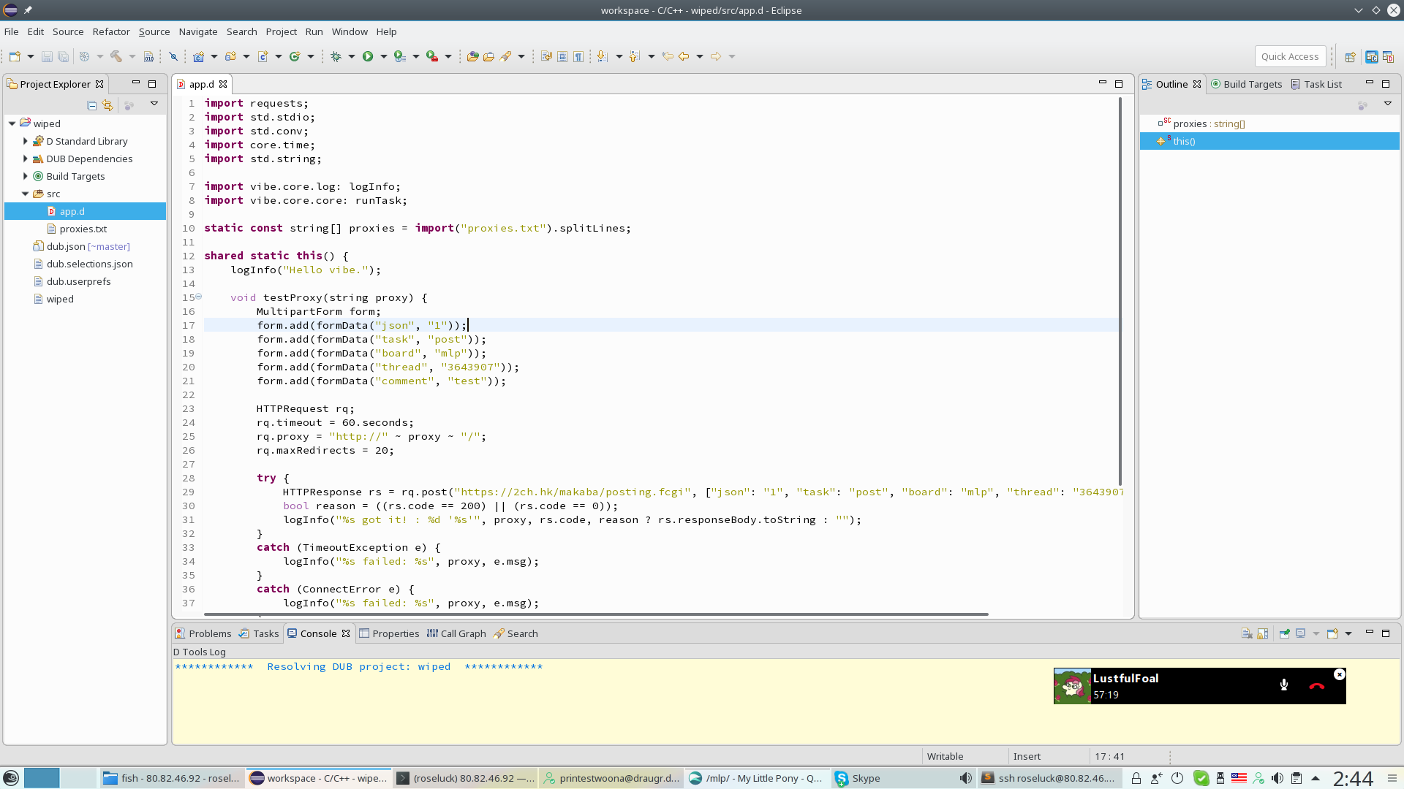
Task: Click the Open Perspective icon
Action: tap(1351, 56)
